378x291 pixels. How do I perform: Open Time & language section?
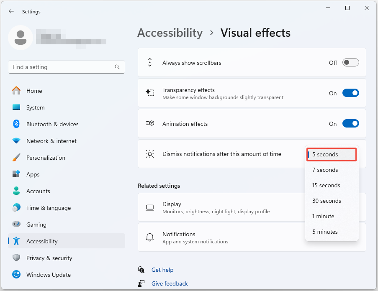[48, 208]
